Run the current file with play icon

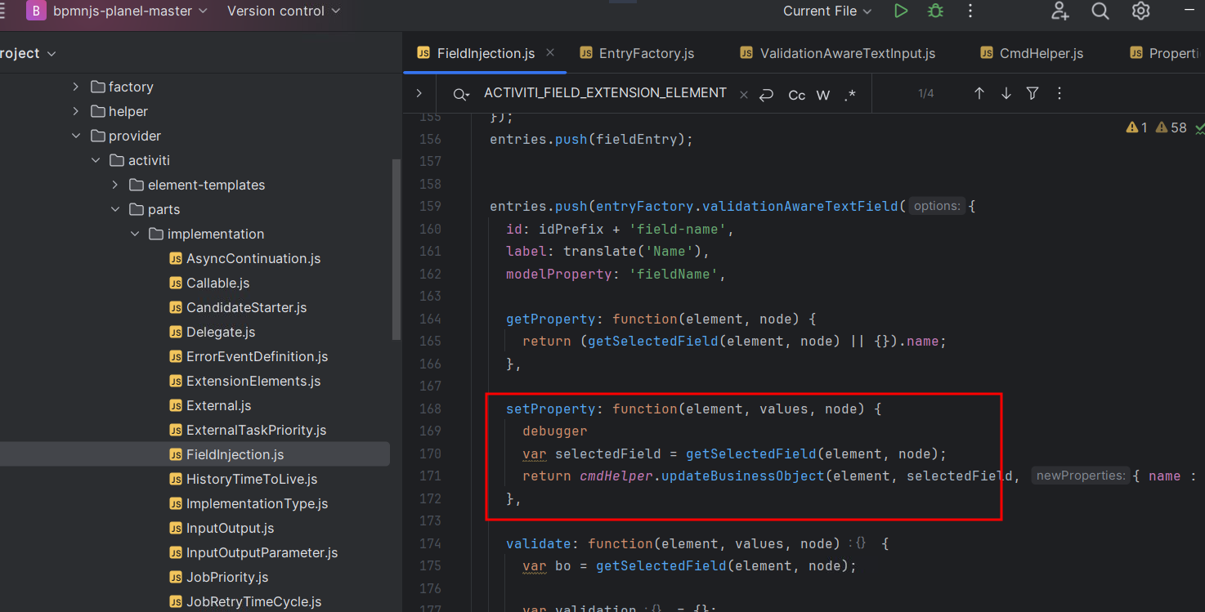click(901, 11)
